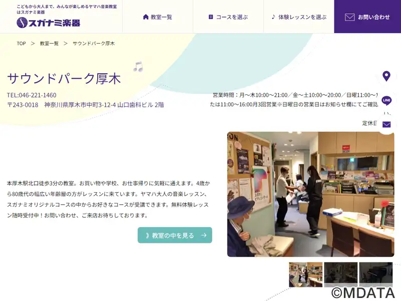Click the house icon beside 教室一覧
The width and height of the screenshot is (401, 301).
[146, 17]
